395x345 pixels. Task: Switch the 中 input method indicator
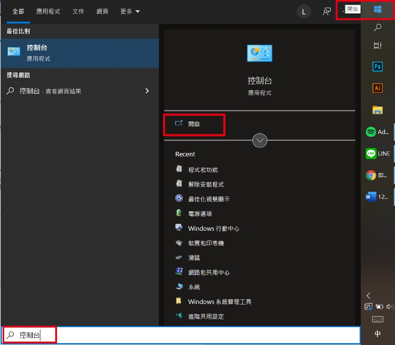tap(378, 334)
